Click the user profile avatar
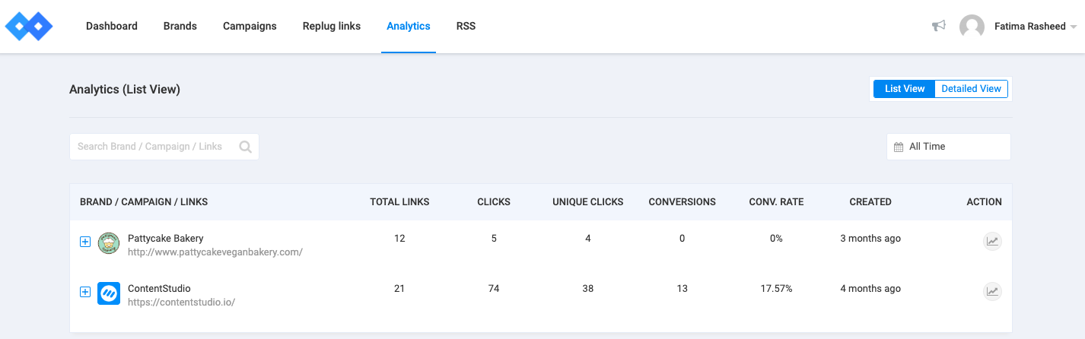The image size is (1085, 339). [x=972, y=27]
